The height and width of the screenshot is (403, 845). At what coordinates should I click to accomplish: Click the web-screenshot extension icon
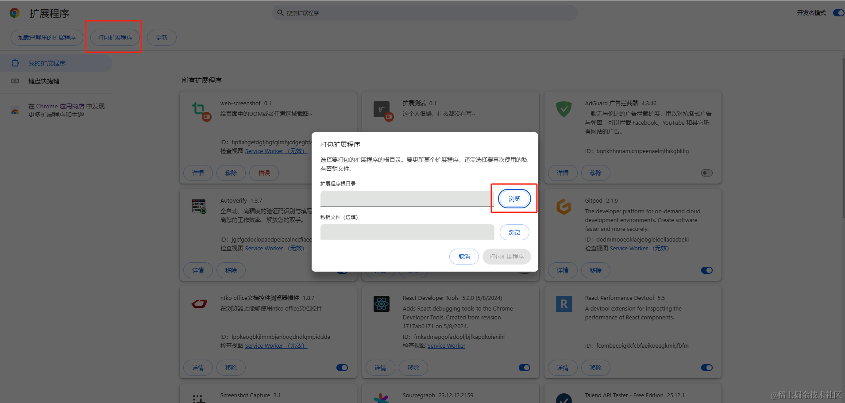[201, 111]
